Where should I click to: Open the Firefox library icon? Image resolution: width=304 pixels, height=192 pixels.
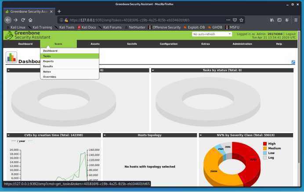[272, 20]
